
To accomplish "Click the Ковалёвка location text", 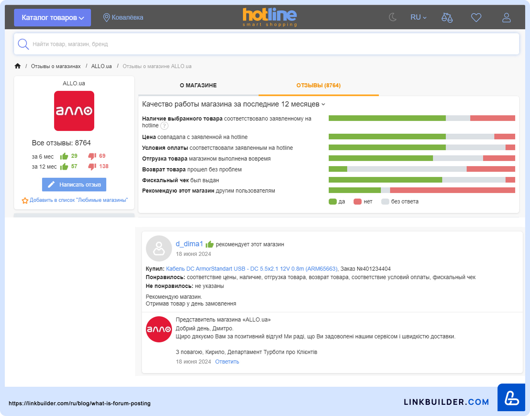I will (x=127, y=18).
